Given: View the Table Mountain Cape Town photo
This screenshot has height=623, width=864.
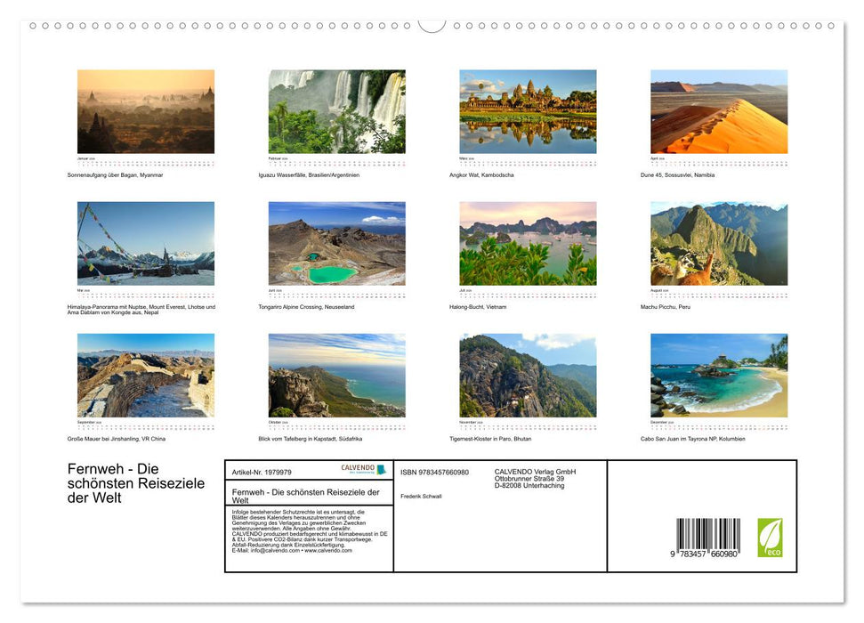Looking at the screenshot, I should [337, 376].
